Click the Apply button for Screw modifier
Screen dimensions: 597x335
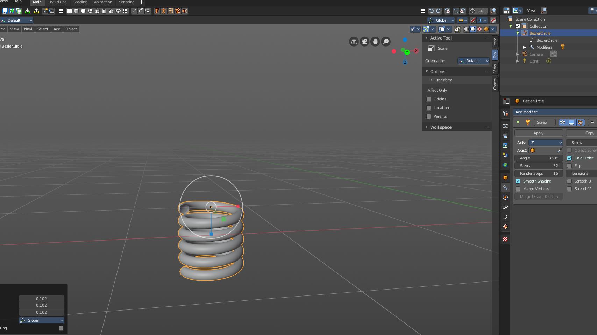[538, 133]
